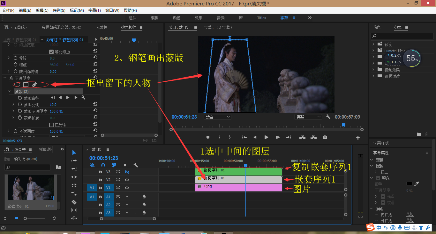Open mask tracking method wrench options
Image resolution: width=436 pixels, height=234 pixels.
tap(83, 98)
